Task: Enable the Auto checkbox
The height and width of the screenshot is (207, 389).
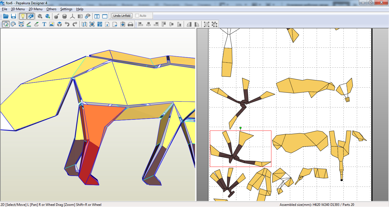Action: click(137, 16)
